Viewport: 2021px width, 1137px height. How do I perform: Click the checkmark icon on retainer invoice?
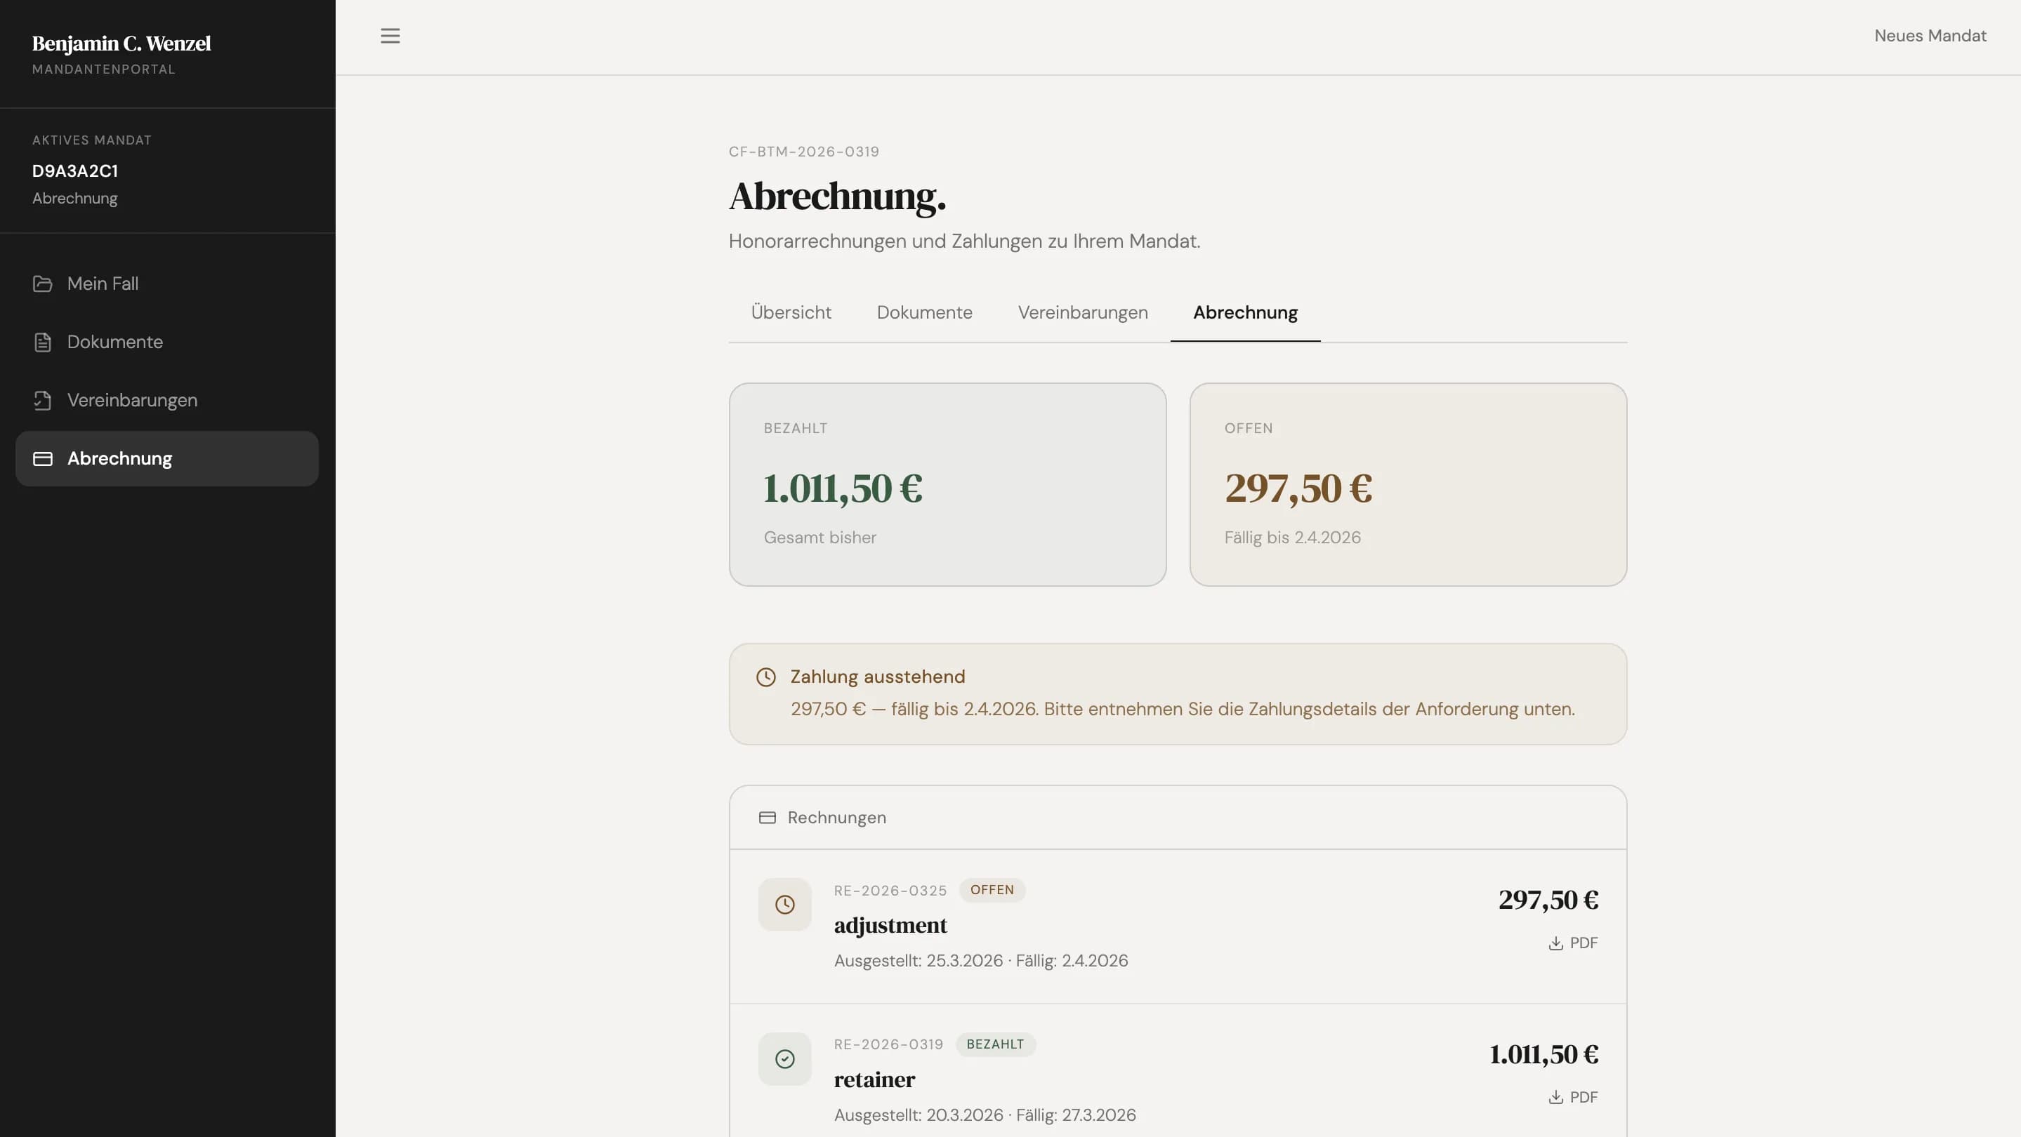pyautogui.click(x=784, y=1058)
